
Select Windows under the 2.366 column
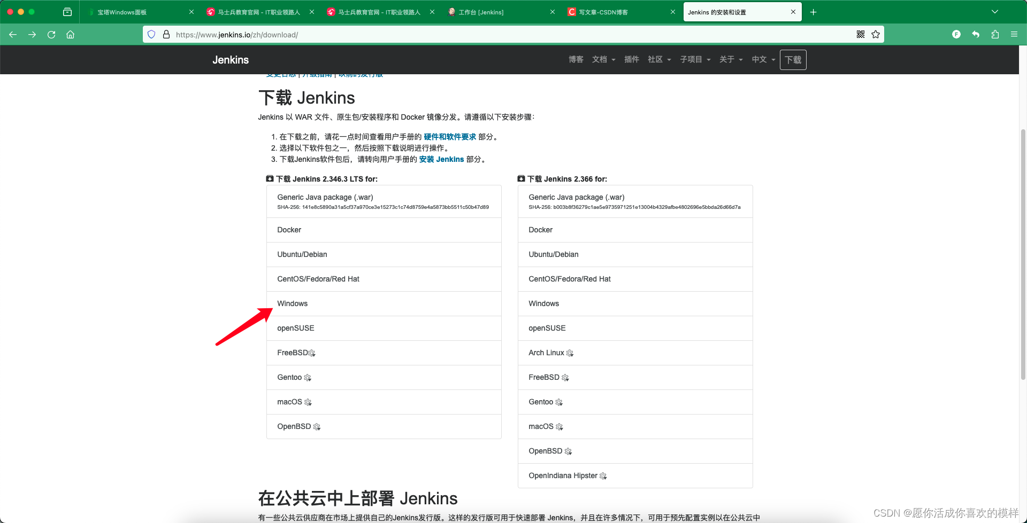click(635, 303)
